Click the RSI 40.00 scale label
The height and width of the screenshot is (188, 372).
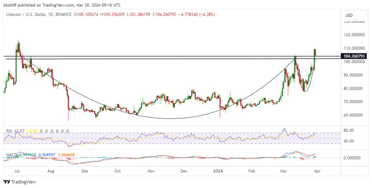pos(349,141)
